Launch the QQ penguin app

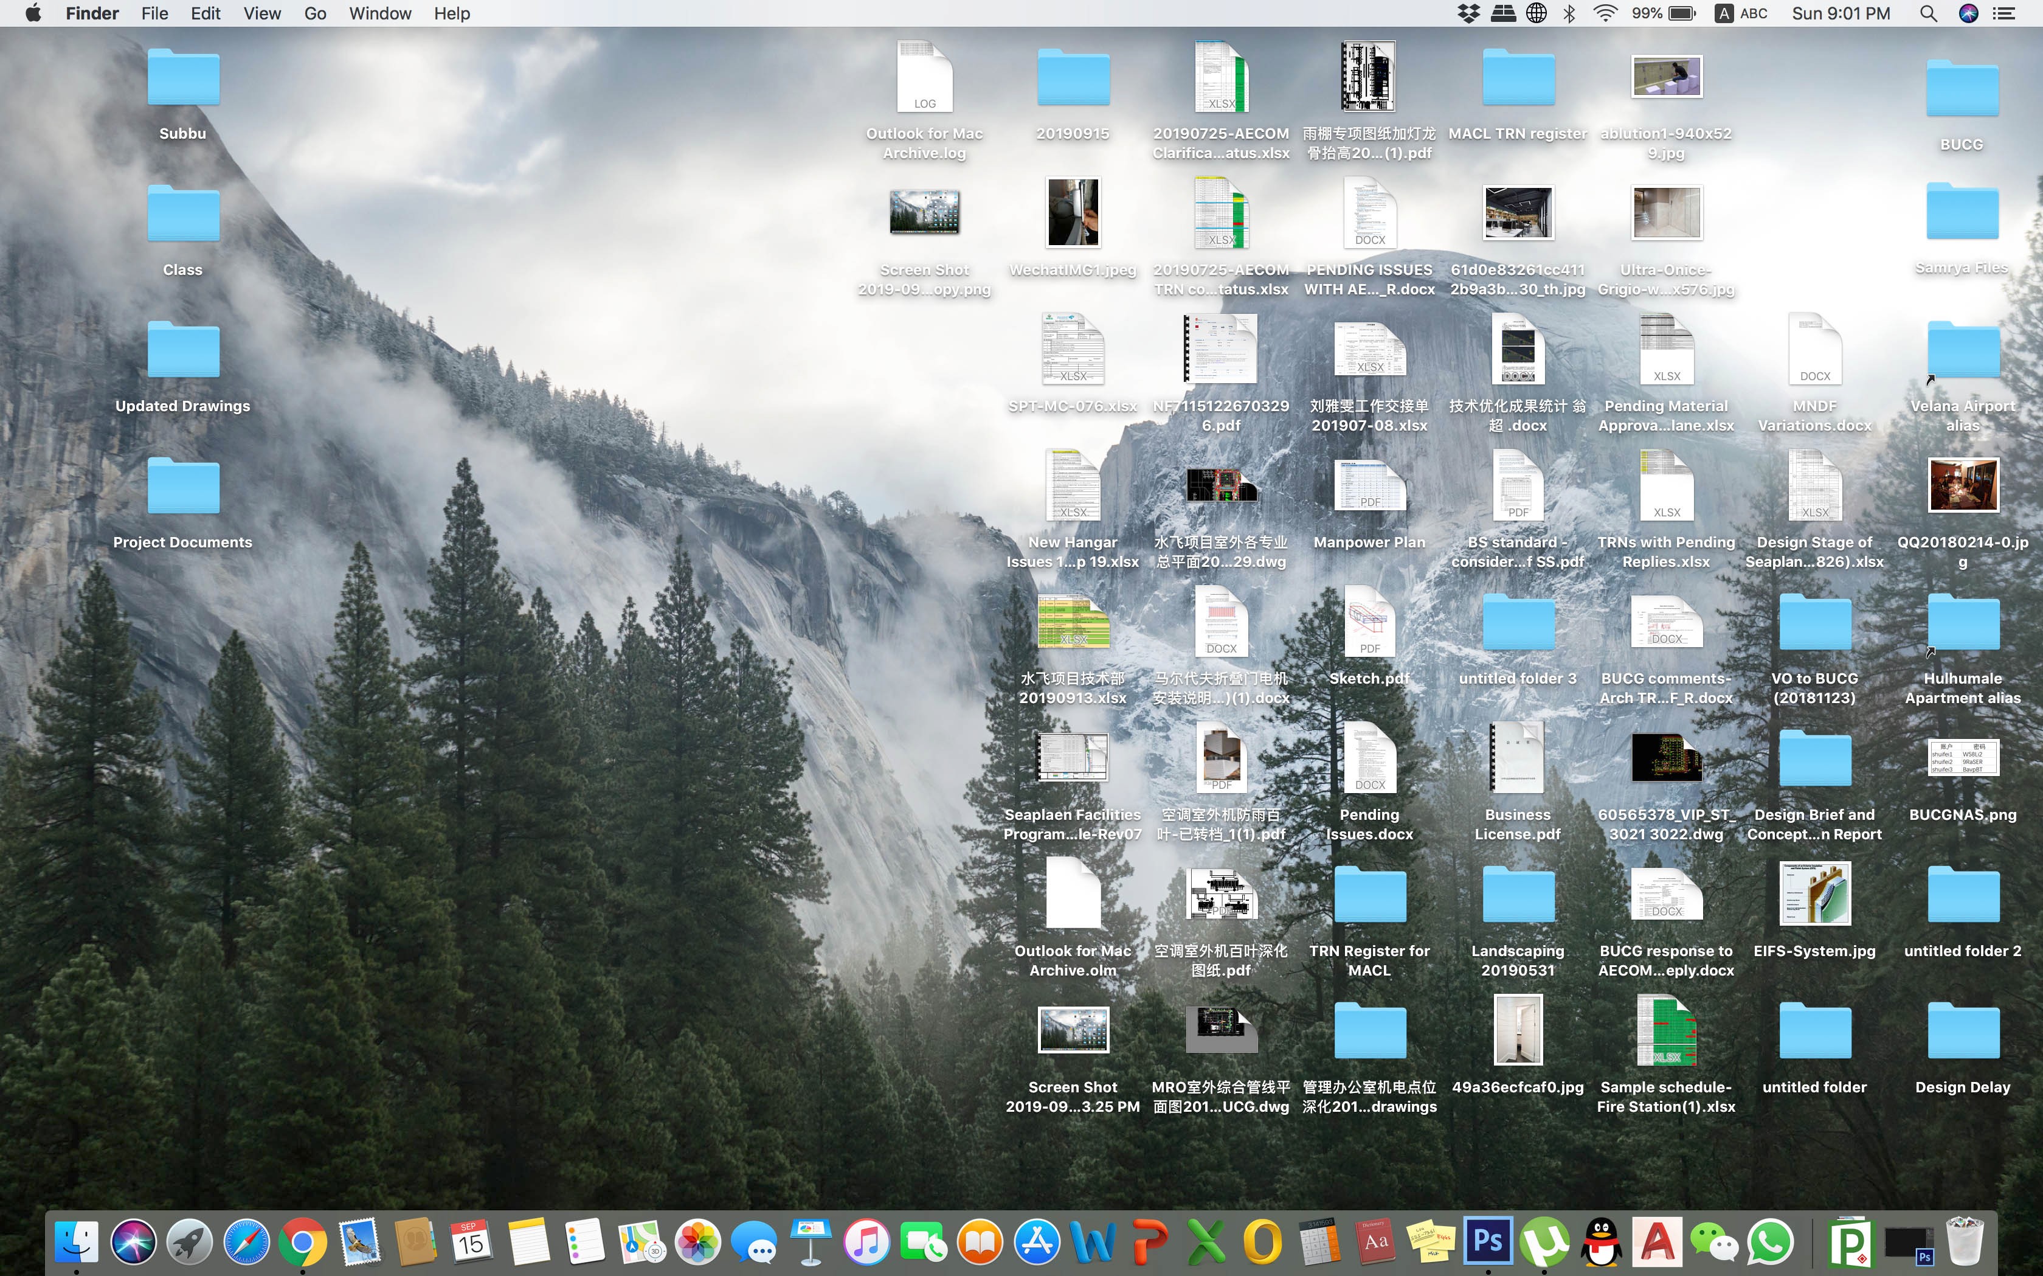[1600, 1242]
